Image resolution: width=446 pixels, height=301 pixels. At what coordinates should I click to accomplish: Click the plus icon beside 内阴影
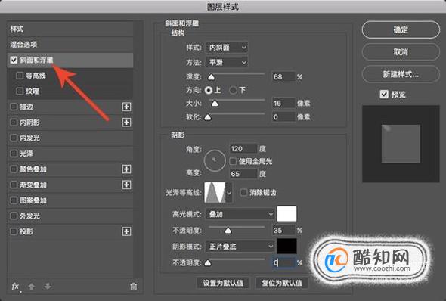pyautogui.click(x=126, y=123)
